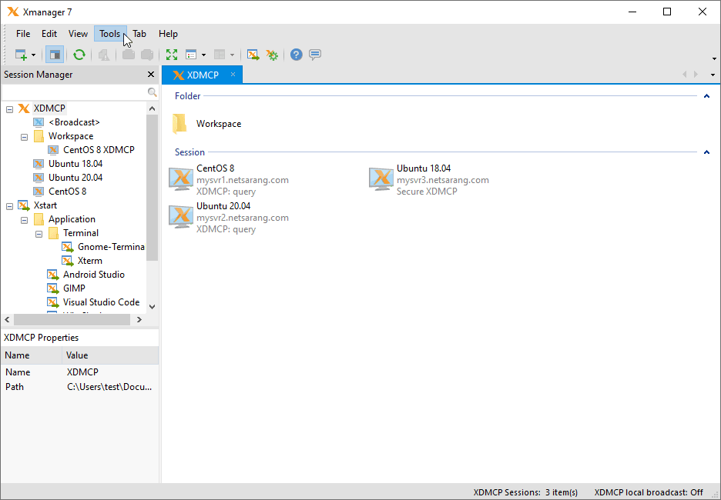Viewport: 721px width, 500px height.
Task: Open Xconfig gear toolbar icon
Action: pos(272,55)
